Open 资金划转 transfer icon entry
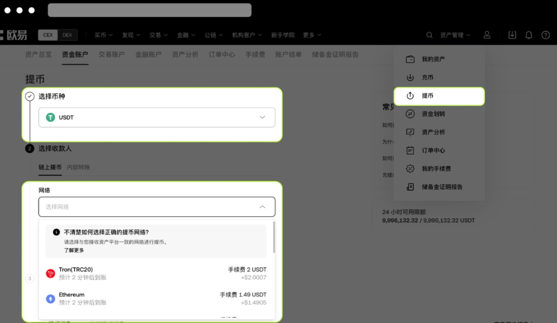Viewport: 557px width, 323px height. pyautogui.click(x=410, y=114)
